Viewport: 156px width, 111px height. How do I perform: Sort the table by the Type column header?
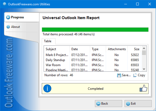point(98,49)
